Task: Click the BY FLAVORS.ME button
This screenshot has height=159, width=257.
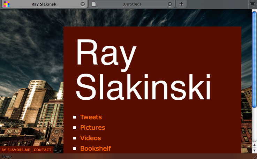Action: (x=16, y=150)
